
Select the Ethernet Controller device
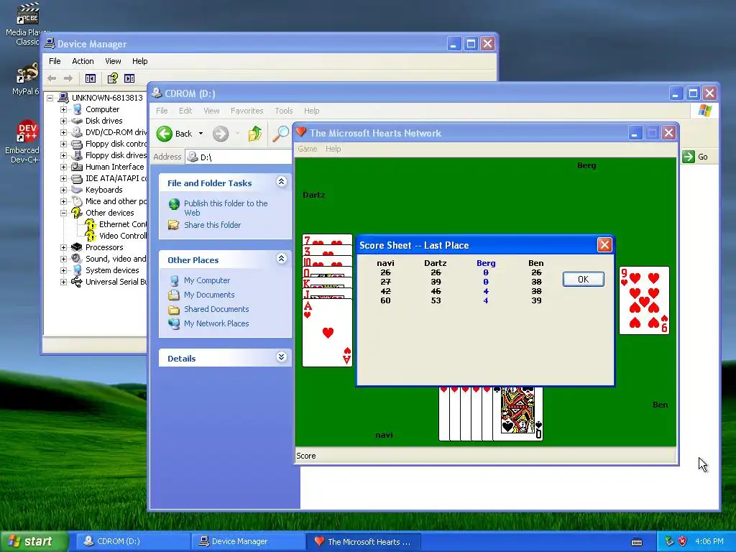click(123, 224)
